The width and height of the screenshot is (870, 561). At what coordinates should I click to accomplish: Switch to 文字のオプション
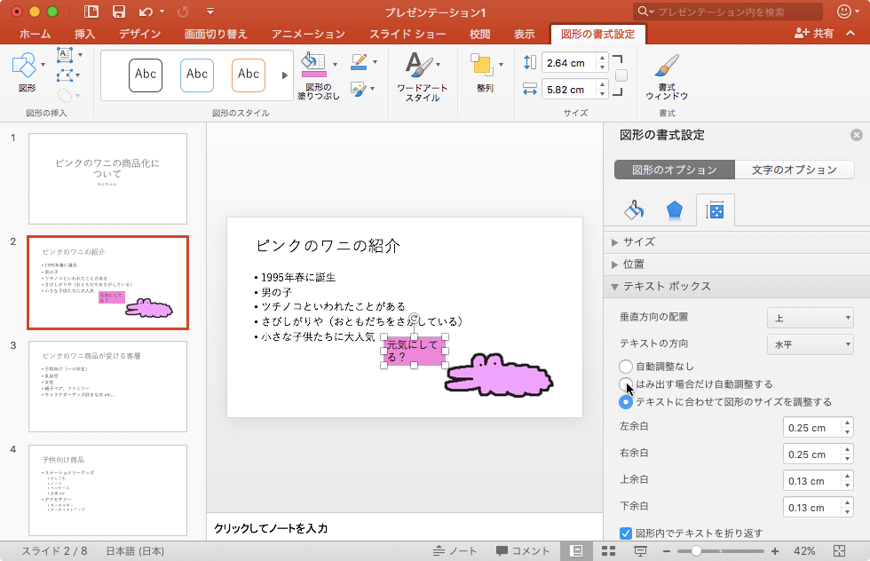click(x=794, y=170)
